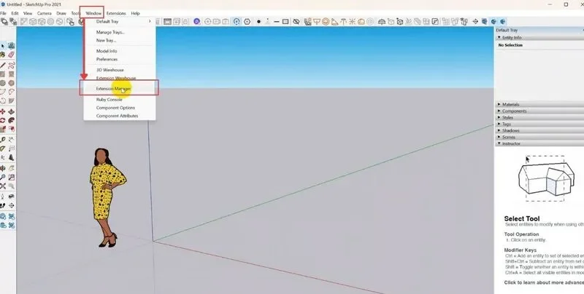Select the Offset tool
Viewport: 584px width, 294px height.
click(x=12, y=130)
